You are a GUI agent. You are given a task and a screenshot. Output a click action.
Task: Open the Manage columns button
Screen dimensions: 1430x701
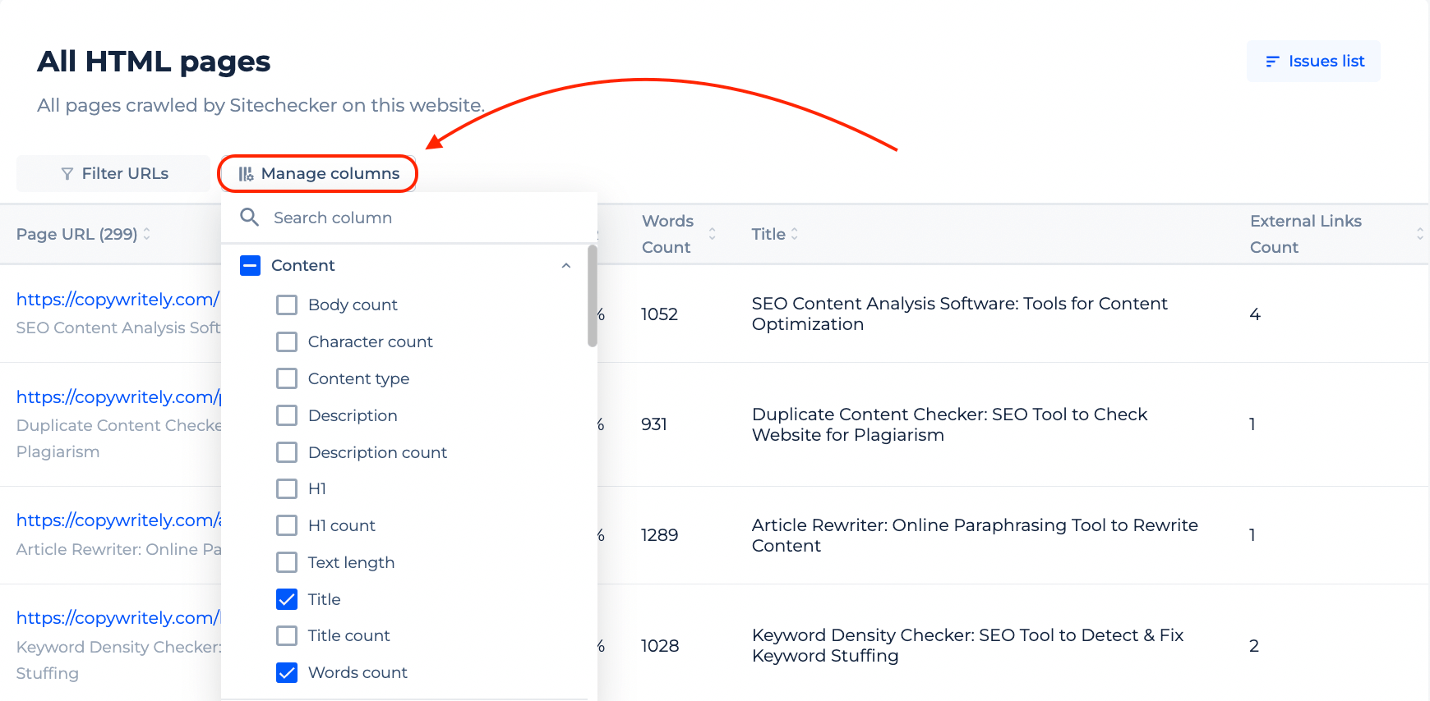(318, 174)
